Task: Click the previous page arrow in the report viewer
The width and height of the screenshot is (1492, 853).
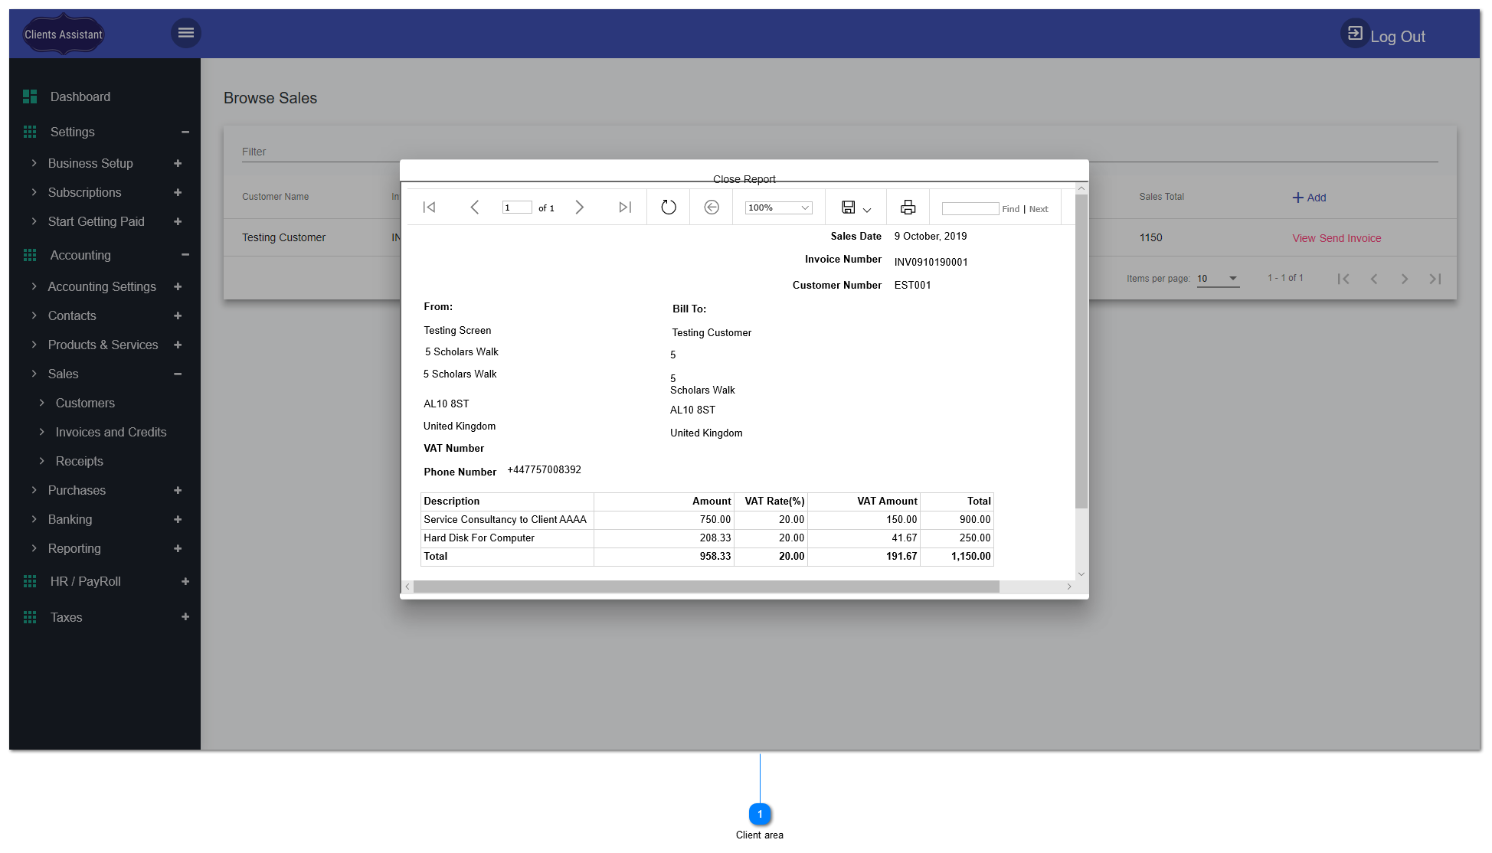Action: click(475, 207)
